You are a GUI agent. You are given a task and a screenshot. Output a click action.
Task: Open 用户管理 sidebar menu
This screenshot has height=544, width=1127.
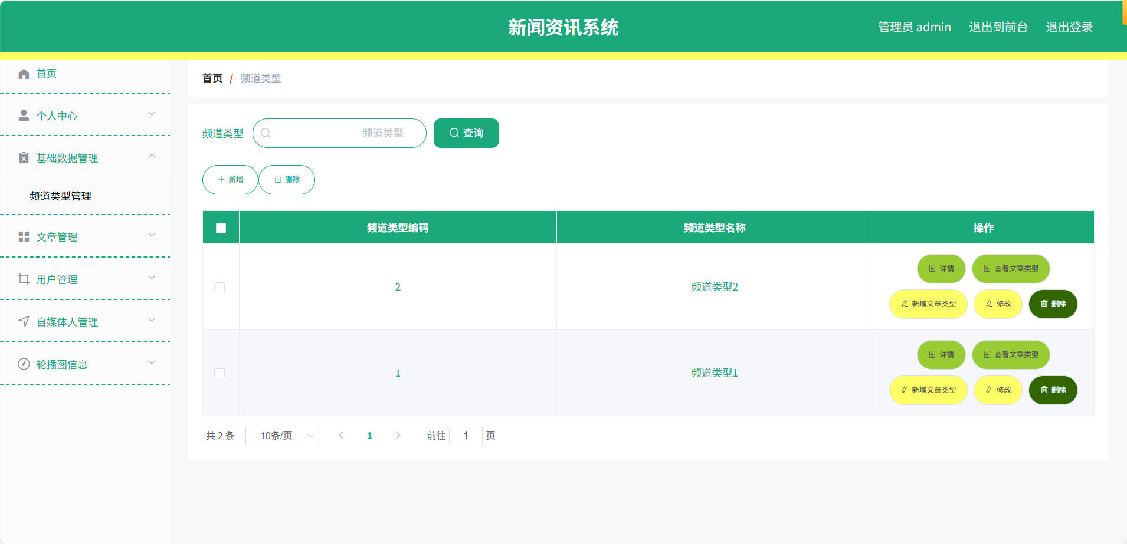pyautogui.click(x=85, y=279)
